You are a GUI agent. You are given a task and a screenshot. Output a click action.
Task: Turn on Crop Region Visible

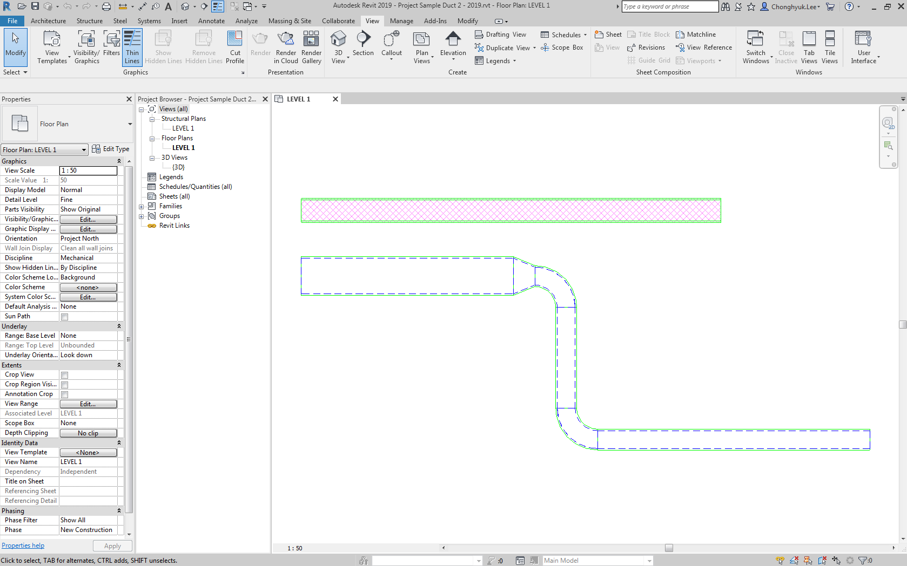click(64, 384)
